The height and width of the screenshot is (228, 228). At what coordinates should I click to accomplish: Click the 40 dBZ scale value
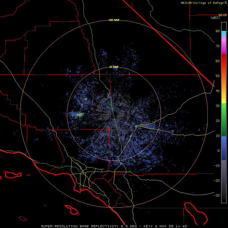coord(218,91)
